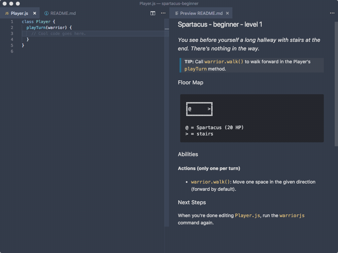This screenshot has height=253, width=338.
Task: Open More Actions menu beside Split Editor
Action: tap(163, 13)
